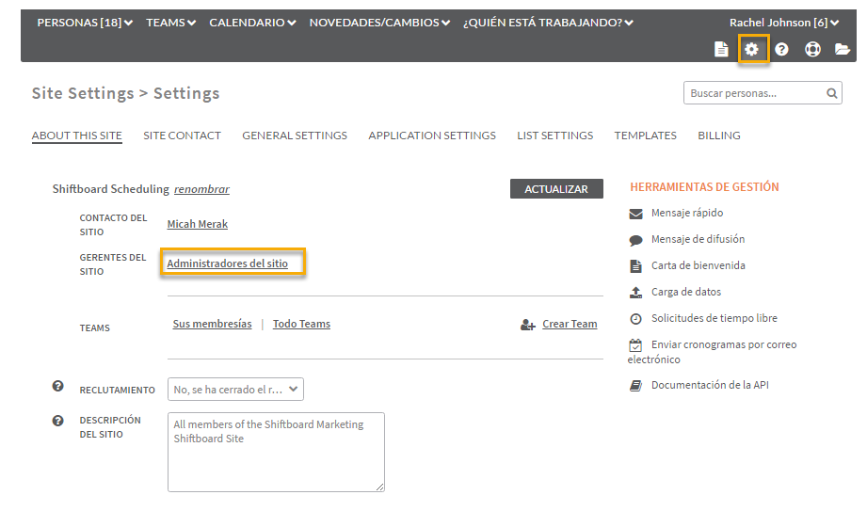Click the Carga de datos upload icon
The width and height of the screenshot is (867, 511).
pyautogui.click(x=635, y=292)
